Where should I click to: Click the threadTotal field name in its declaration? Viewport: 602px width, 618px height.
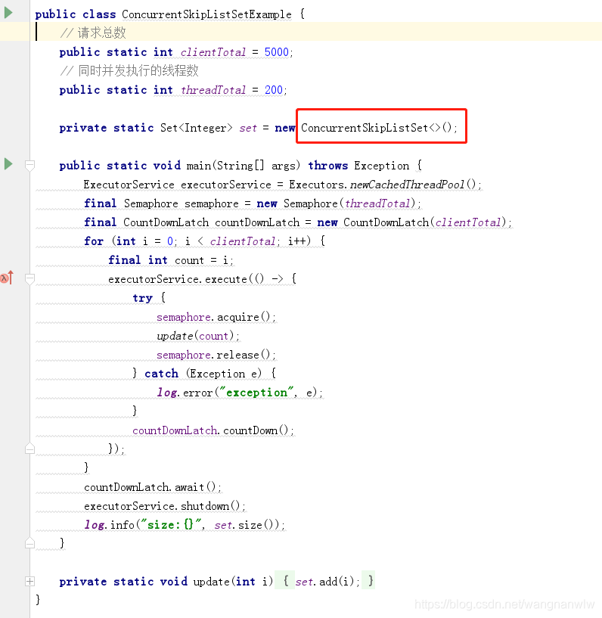(213, 90)
